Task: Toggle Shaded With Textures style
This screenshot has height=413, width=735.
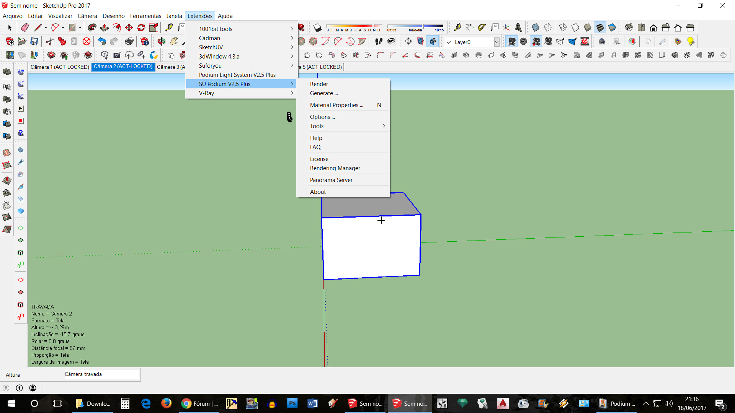Action: pos(600,28)
